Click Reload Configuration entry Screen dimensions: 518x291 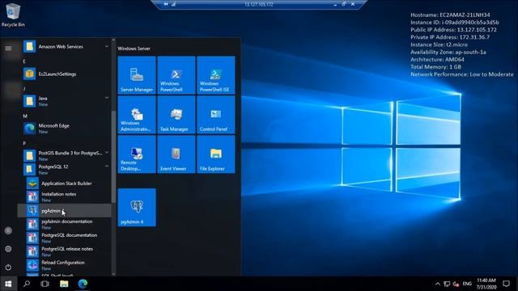pyautogui.click(x=64, y=265)
